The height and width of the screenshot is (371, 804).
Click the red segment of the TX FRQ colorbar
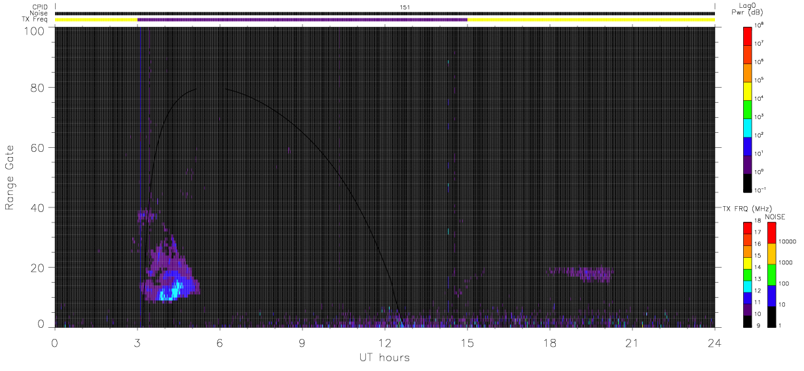coord(748,228)
